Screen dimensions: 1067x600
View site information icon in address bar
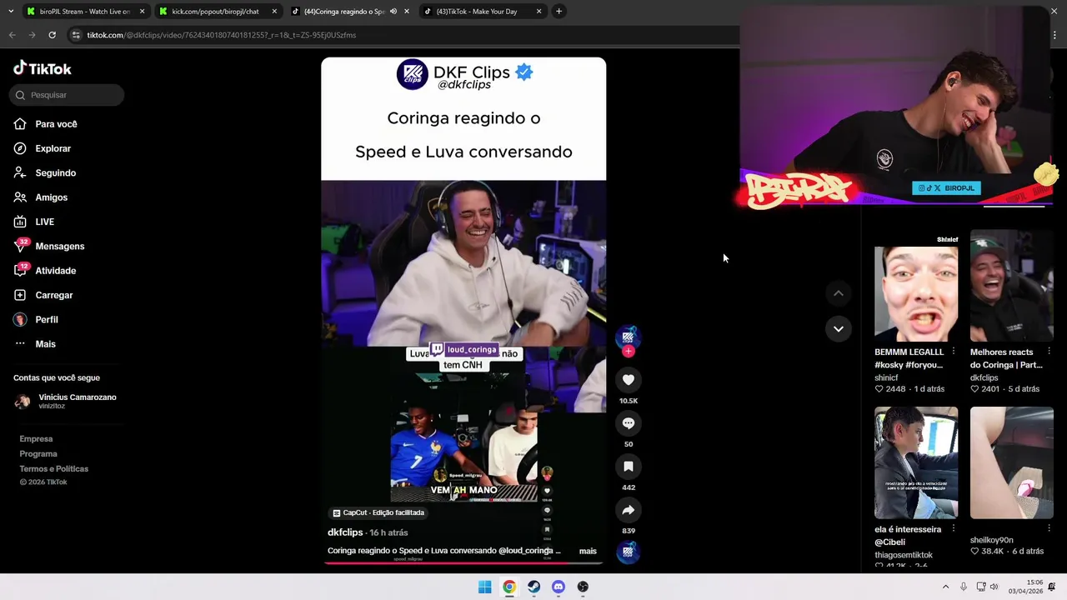click(76, 35)
